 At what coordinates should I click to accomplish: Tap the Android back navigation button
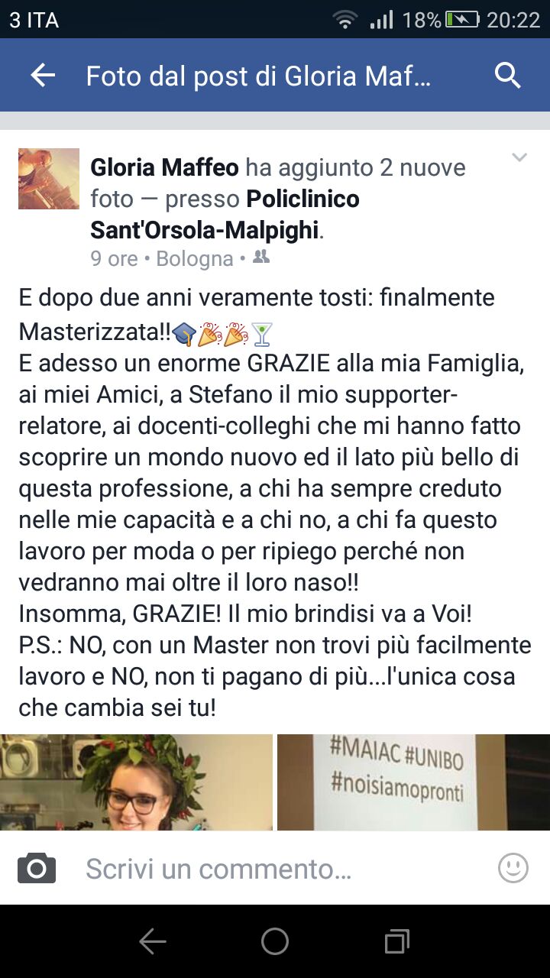click(x=153, y=942)
